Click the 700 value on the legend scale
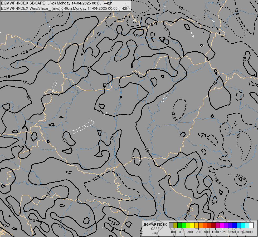Screen dimensions: 258x237 click(x=198, y=232)
